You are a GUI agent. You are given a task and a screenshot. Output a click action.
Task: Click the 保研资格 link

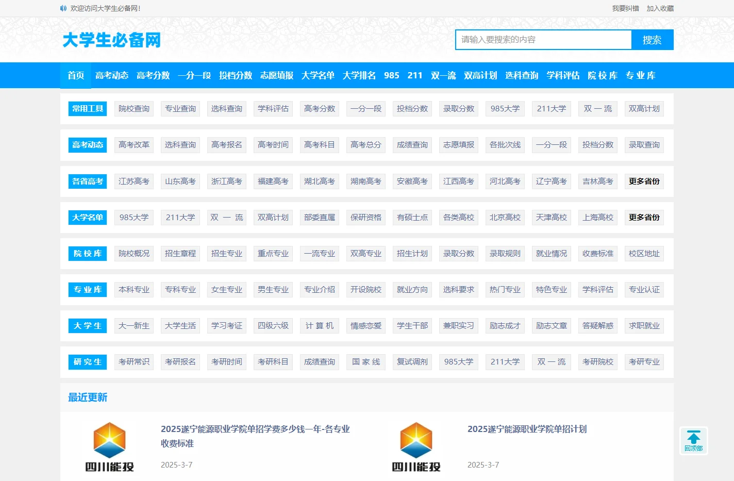(366, 218)
